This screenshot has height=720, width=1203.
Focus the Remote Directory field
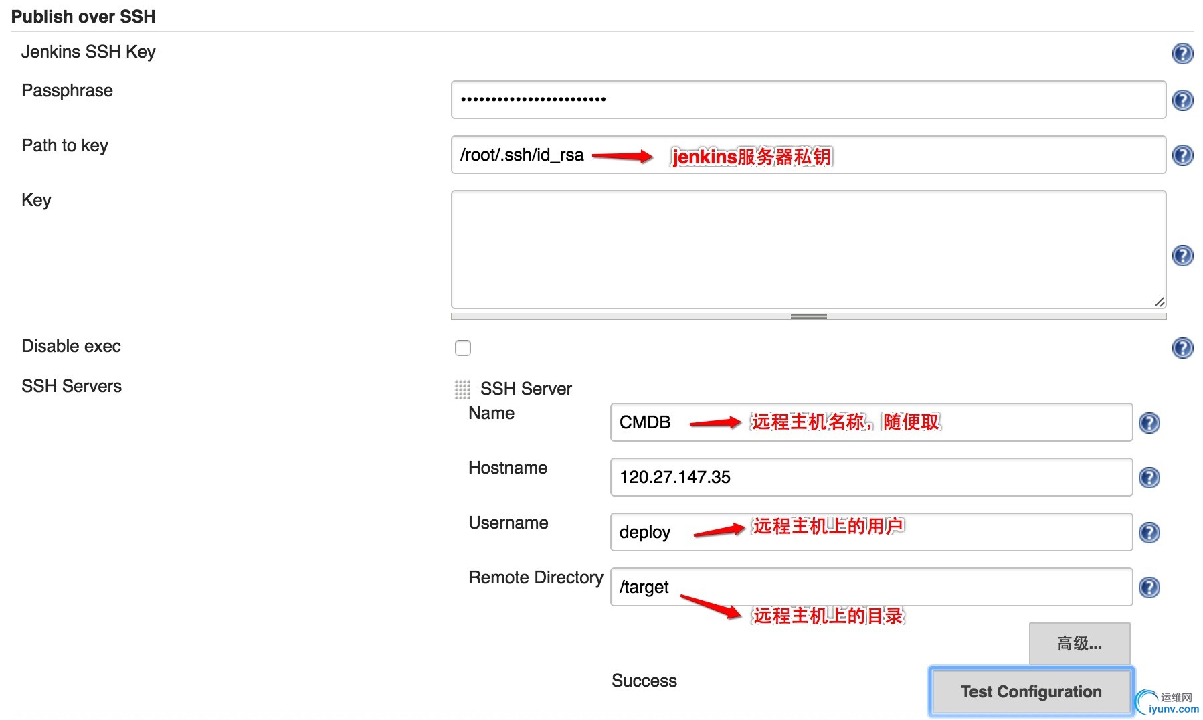871,587
